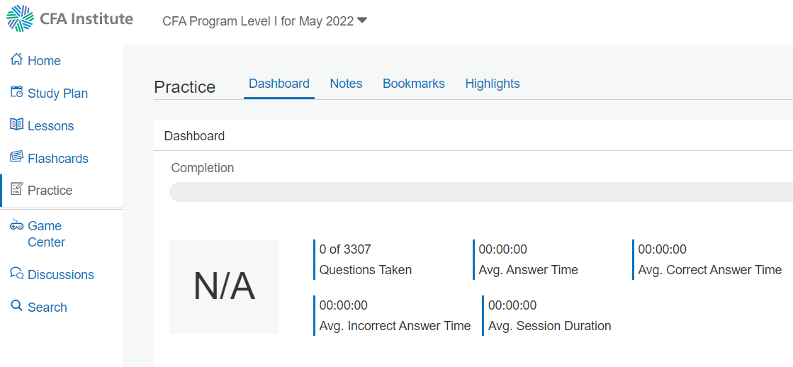Click the Completion progress bar
The height and width of the screenshot is (367, 793).
click(x=481, y=192)
